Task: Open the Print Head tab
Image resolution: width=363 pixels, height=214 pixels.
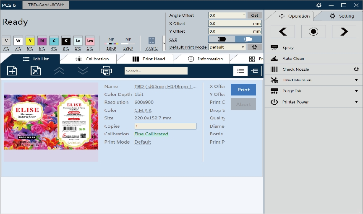Action: click(x=149, y=59)
